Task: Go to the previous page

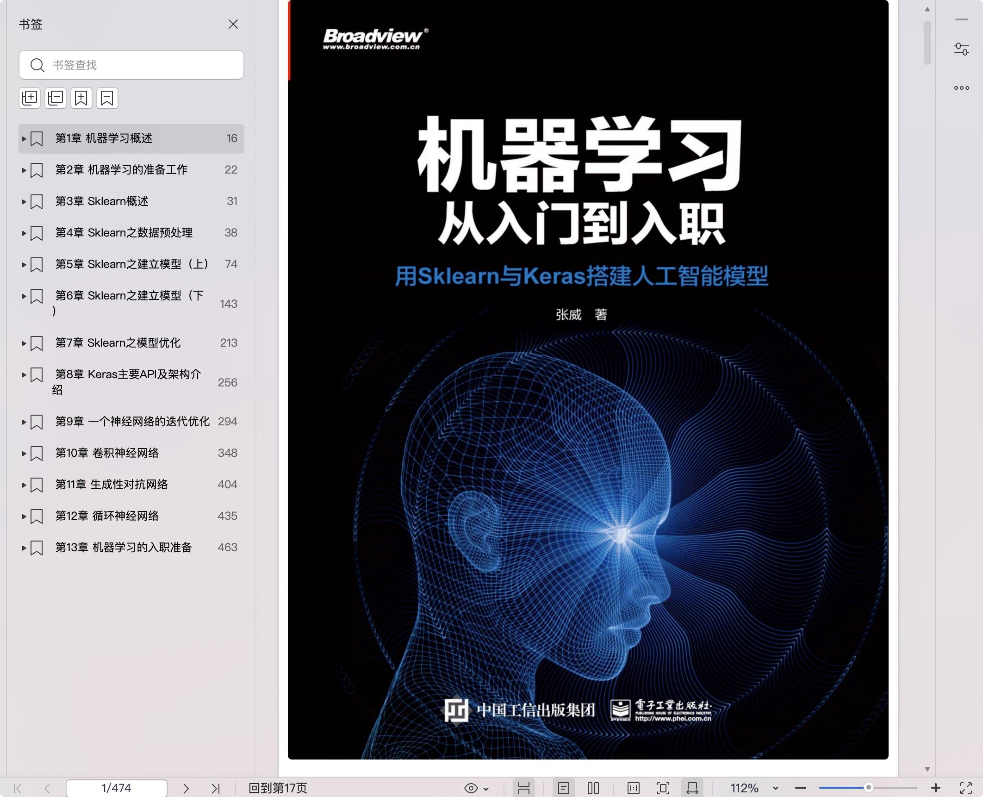Action: (x=47, y=788)
